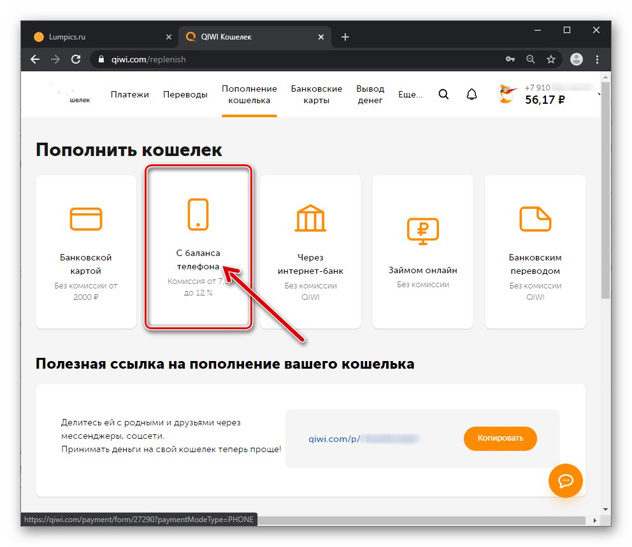Click the phone icon for balance top-up
632x547 pixels.
[198, 215]
